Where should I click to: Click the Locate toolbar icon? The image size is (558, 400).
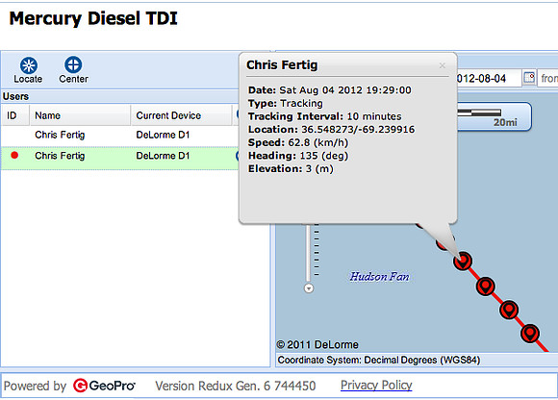coord(29,66)
